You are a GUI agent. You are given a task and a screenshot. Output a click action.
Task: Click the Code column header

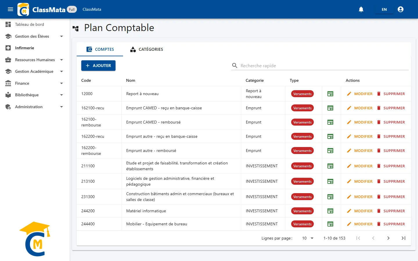click(x=86, y=80)
